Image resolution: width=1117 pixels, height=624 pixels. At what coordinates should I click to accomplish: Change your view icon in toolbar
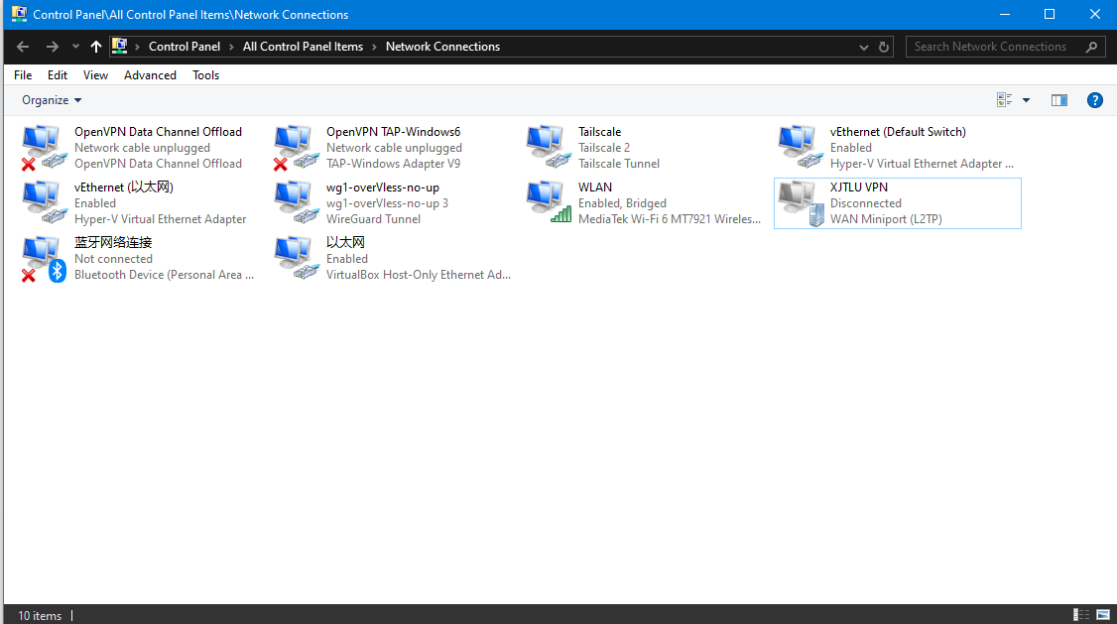[x=1005, y=100]
